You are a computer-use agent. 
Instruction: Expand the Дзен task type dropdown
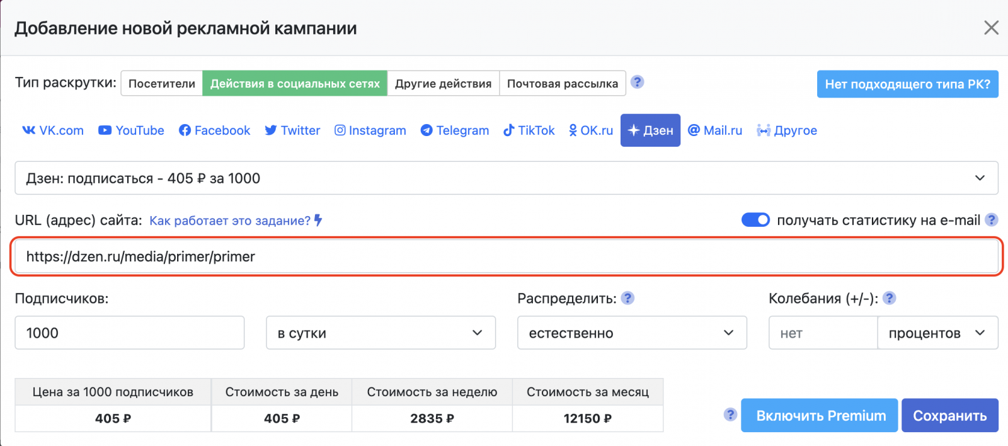pyautogui.click(x=506, y=178)
